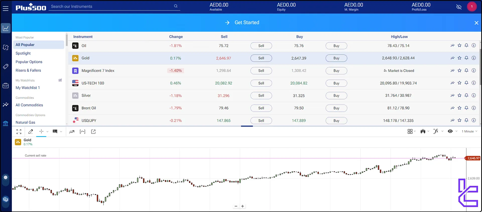Viewport: 482px width, 212px height.
Task: Open Popular Options category
Action: click(29, 62)
